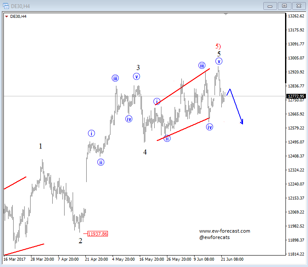Select the lower red channel trendline

[183, 129]
